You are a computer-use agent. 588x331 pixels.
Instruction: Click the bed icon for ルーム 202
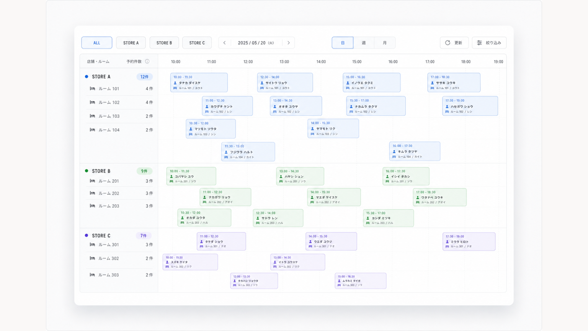pyautogui.click(x=92, y=193)
